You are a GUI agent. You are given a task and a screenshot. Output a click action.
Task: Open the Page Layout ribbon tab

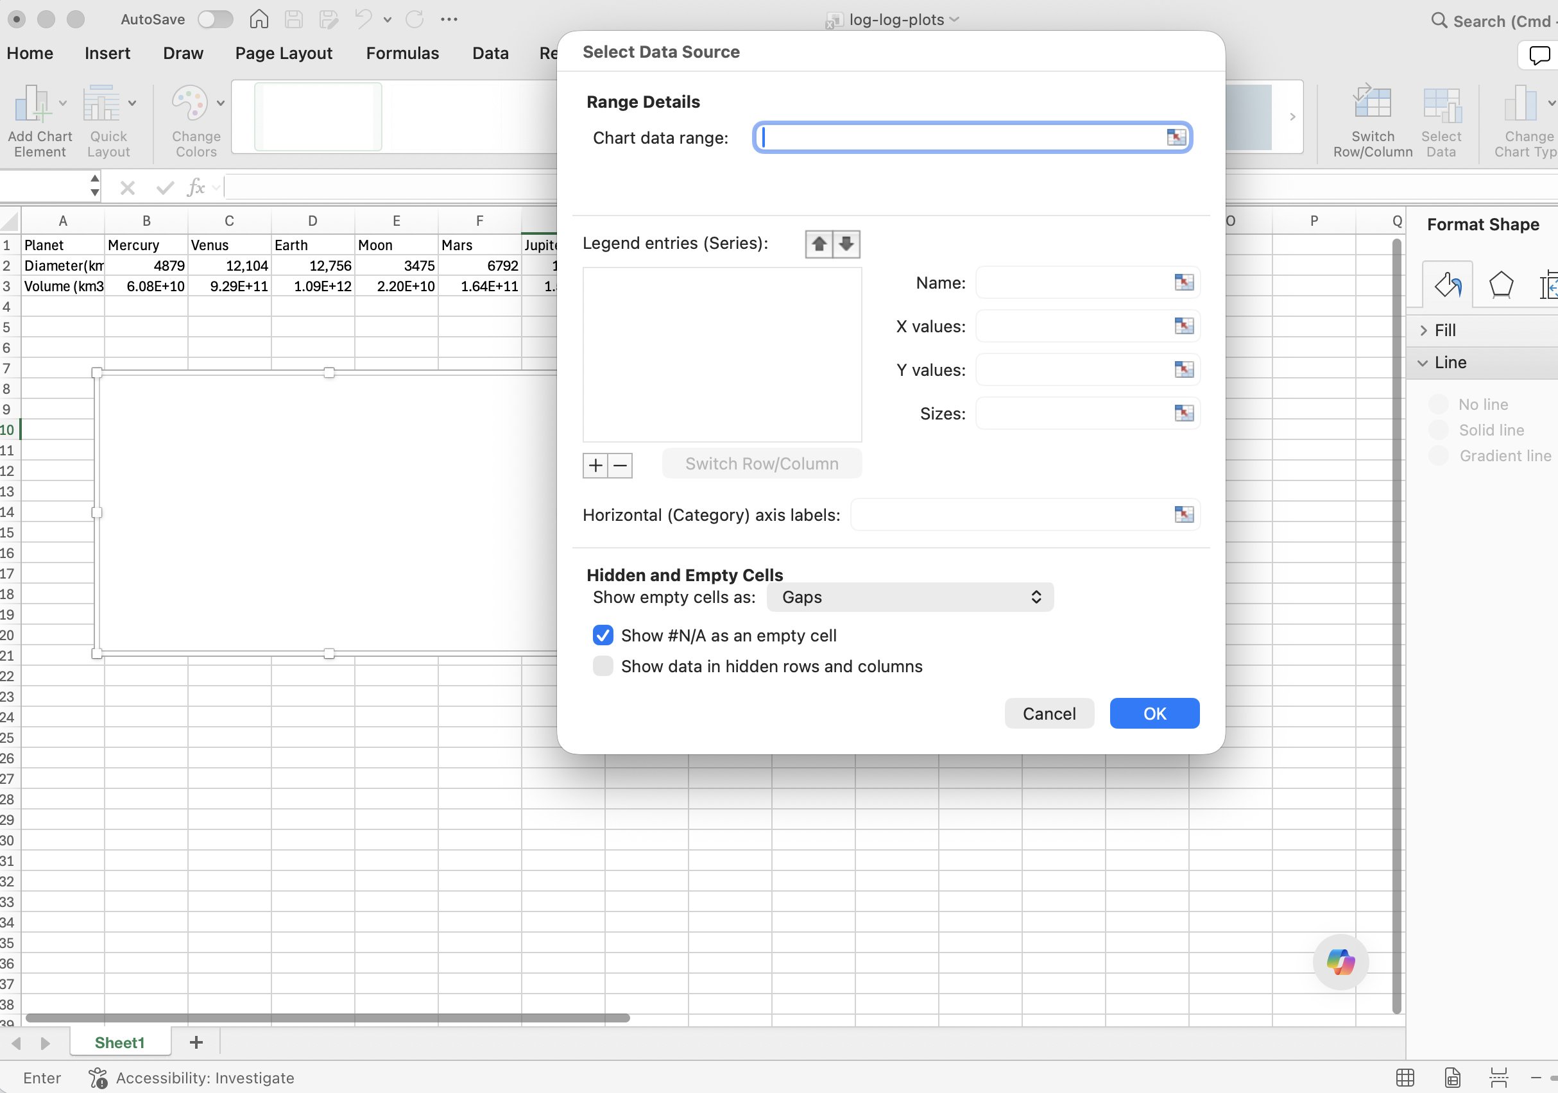(284, 54)
